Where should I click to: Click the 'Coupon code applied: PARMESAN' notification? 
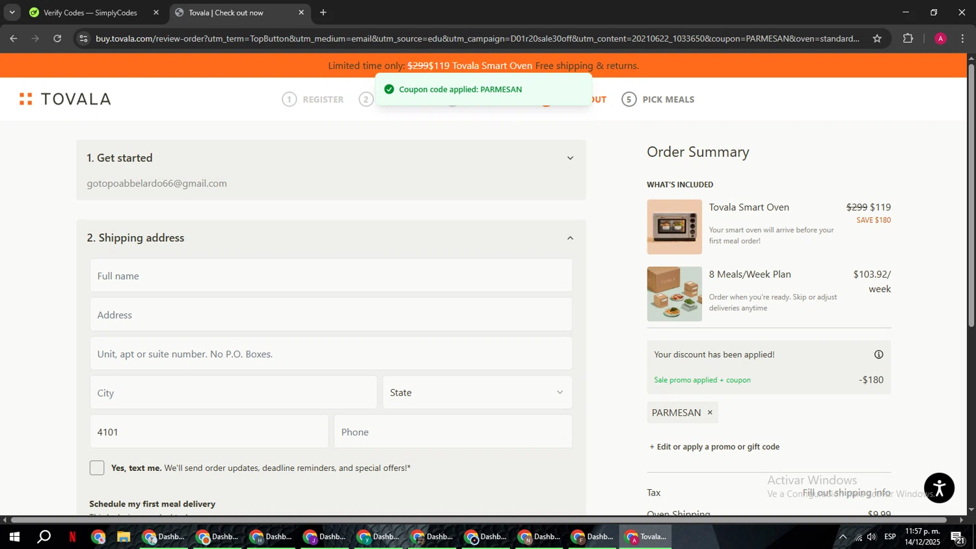click(x=483, y=89)
